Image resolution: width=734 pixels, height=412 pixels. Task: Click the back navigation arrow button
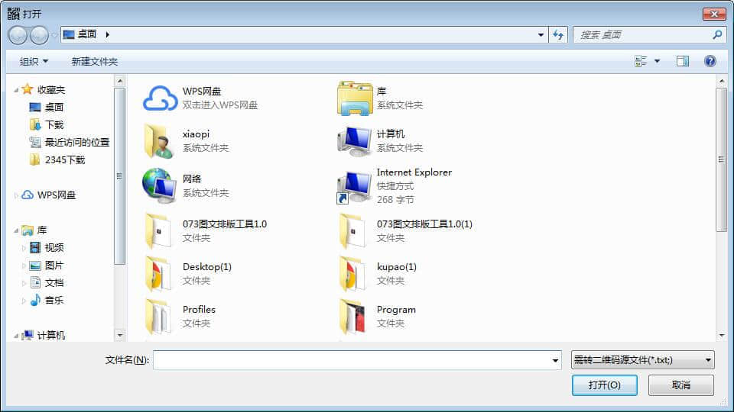18,35
